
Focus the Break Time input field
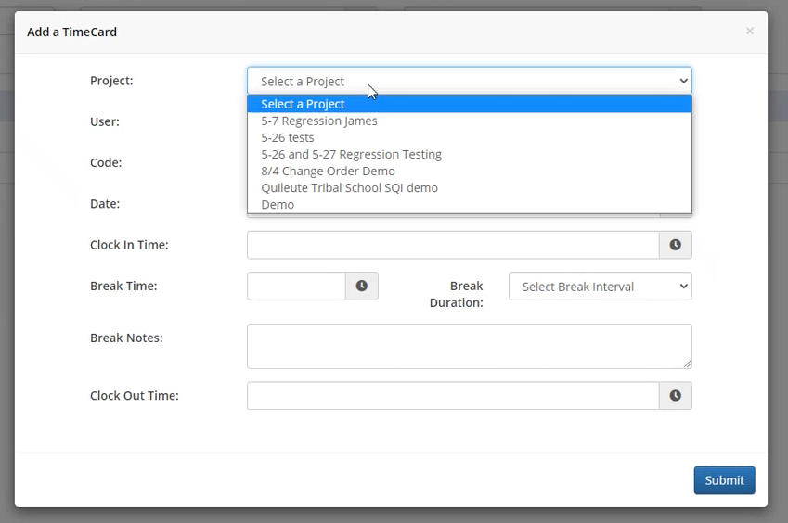[x=296, y=287]
